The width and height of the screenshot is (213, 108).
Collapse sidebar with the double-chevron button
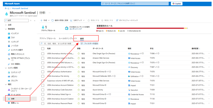pos(35,21)
